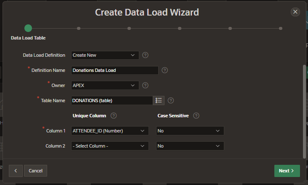Open Column 1 Case Sensitive dropdown
Screen dimensions: 308x185
point(190,131)
